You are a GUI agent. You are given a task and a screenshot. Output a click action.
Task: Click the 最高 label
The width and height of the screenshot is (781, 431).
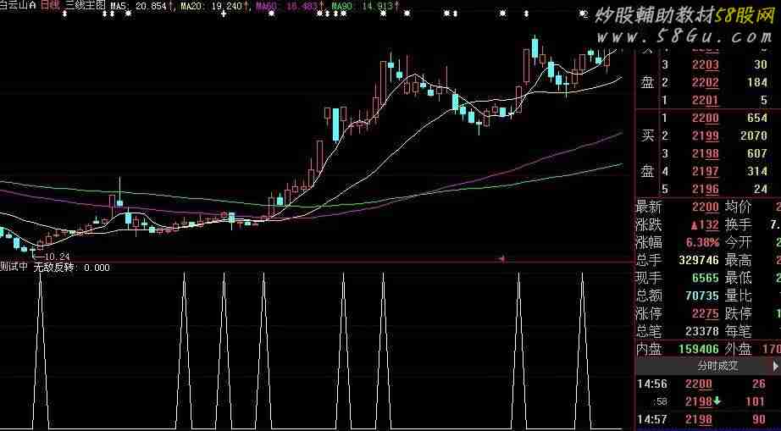tap(738, 260)
